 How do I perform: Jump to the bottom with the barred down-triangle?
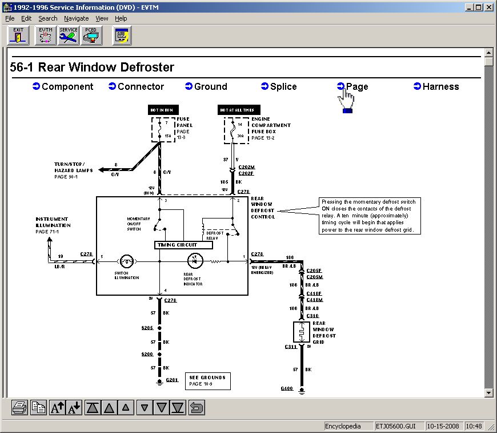[x=178, y=407]
